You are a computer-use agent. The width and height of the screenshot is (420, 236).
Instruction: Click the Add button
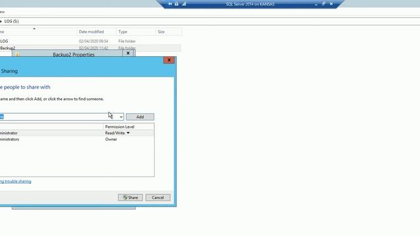[x=140, y=117]
